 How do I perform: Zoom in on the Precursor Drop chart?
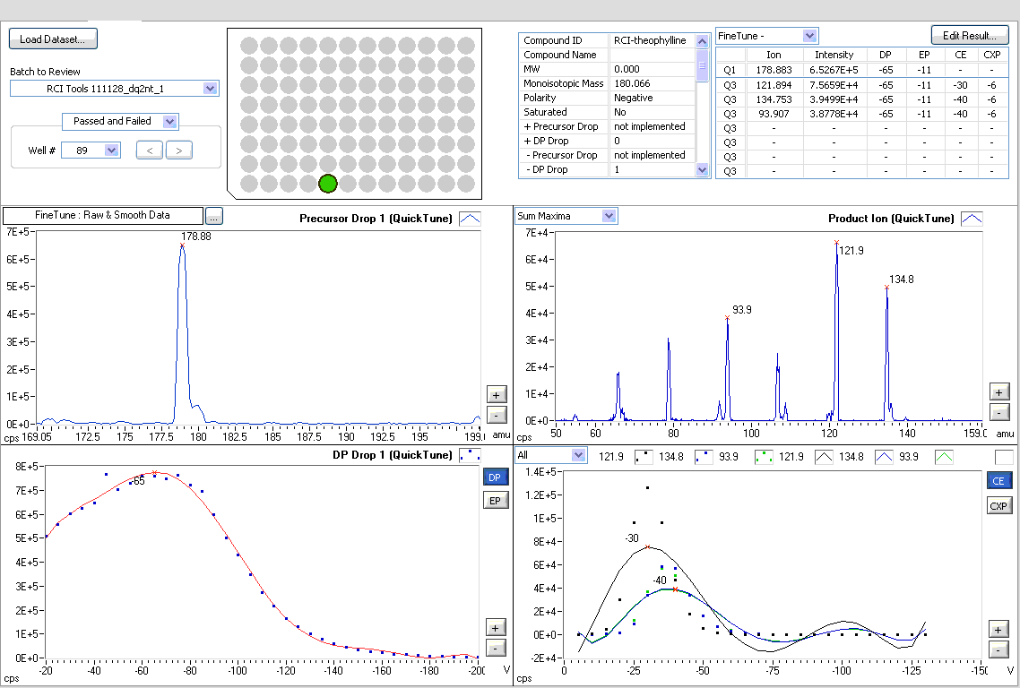click(x=497, y=394)
